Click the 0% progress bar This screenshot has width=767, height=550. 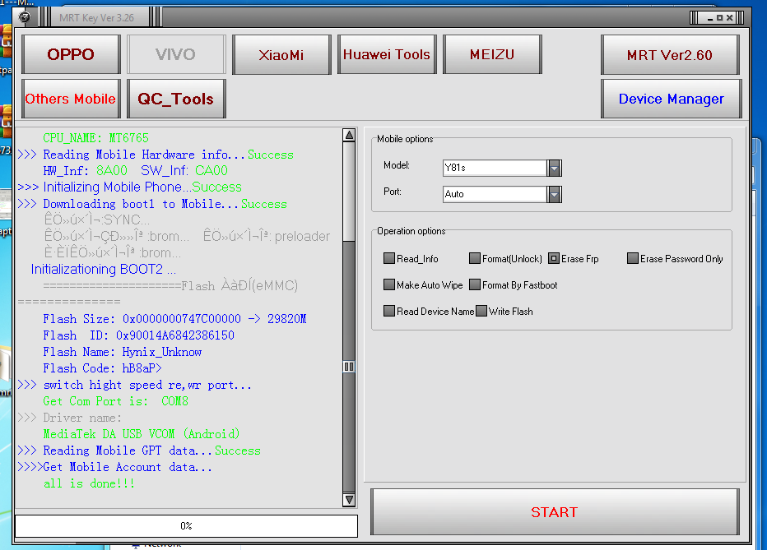pos(186,526)
